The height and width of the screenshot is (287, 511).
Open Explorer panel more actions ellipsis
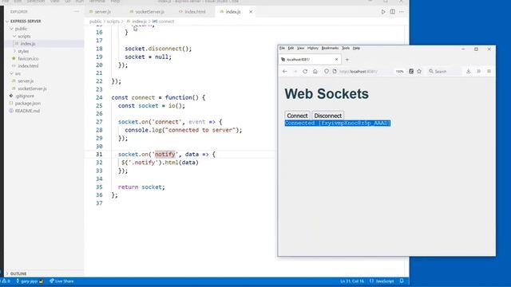[x=77, y=12]
